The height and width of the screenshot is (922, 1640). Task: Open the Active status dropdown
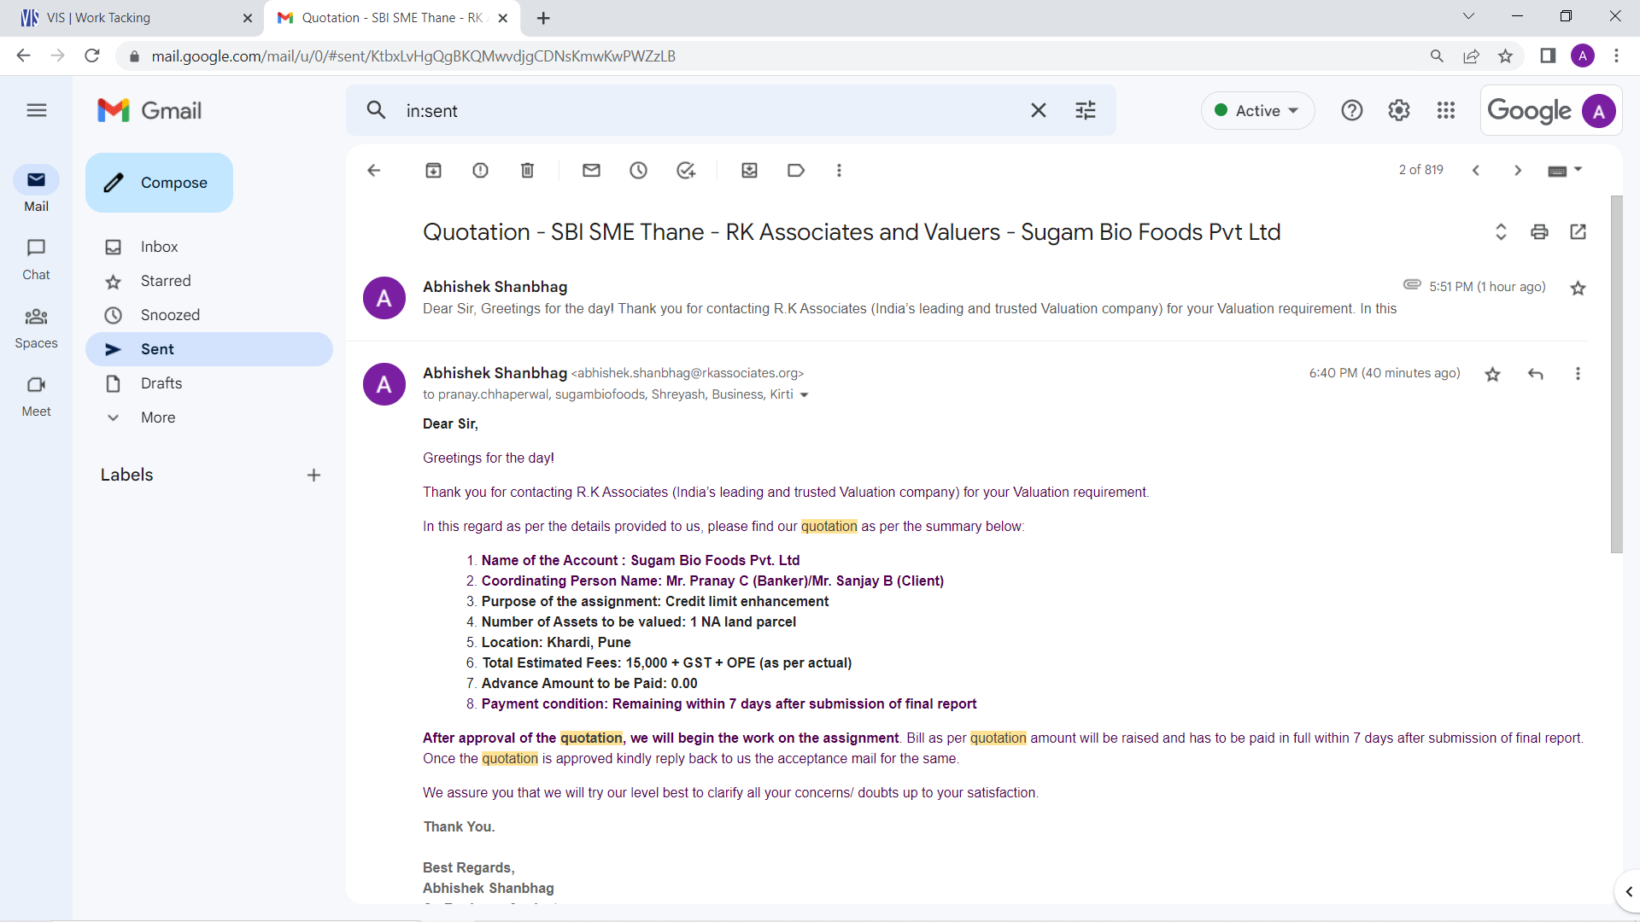point(1258,110)
